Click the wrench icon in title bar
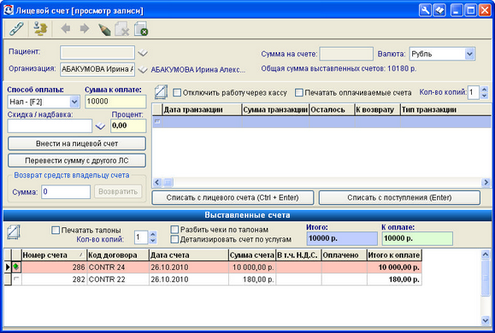 pos(425,10)
